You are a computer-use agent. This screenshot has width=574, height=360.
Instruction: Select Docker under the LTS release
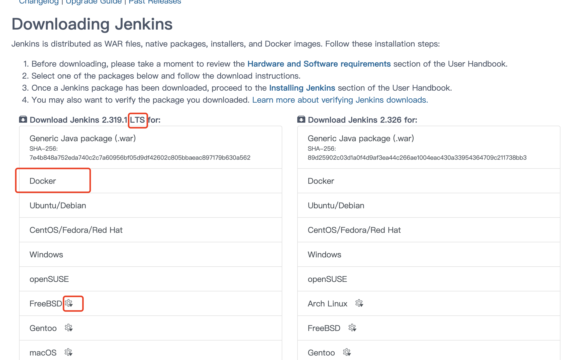click(x=43, y=181)
